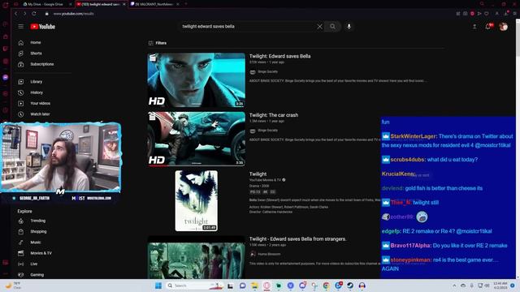The width and height of the screenshot is (520, 292).
Task: Click title 'Twilight: Edward saves Bella'
Action: click(x=279, y=56)
